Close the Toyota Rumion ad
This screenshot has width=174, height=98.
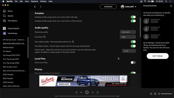(126, 76)
